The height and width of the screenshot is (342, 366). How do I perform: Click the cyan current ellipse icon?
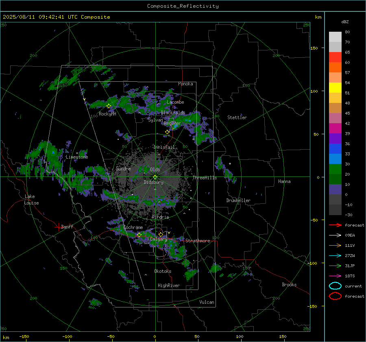[335, 286]
